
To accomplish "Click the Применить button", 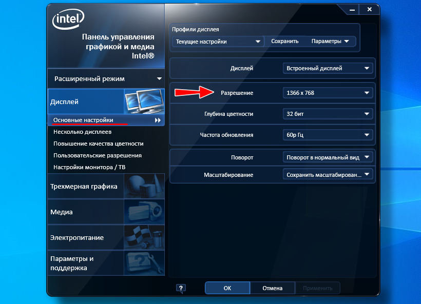I will coord(318,288).
